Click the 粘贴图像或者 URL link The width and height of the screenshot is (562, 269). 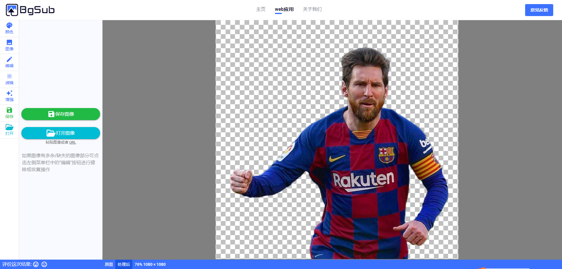pos(61,143)
